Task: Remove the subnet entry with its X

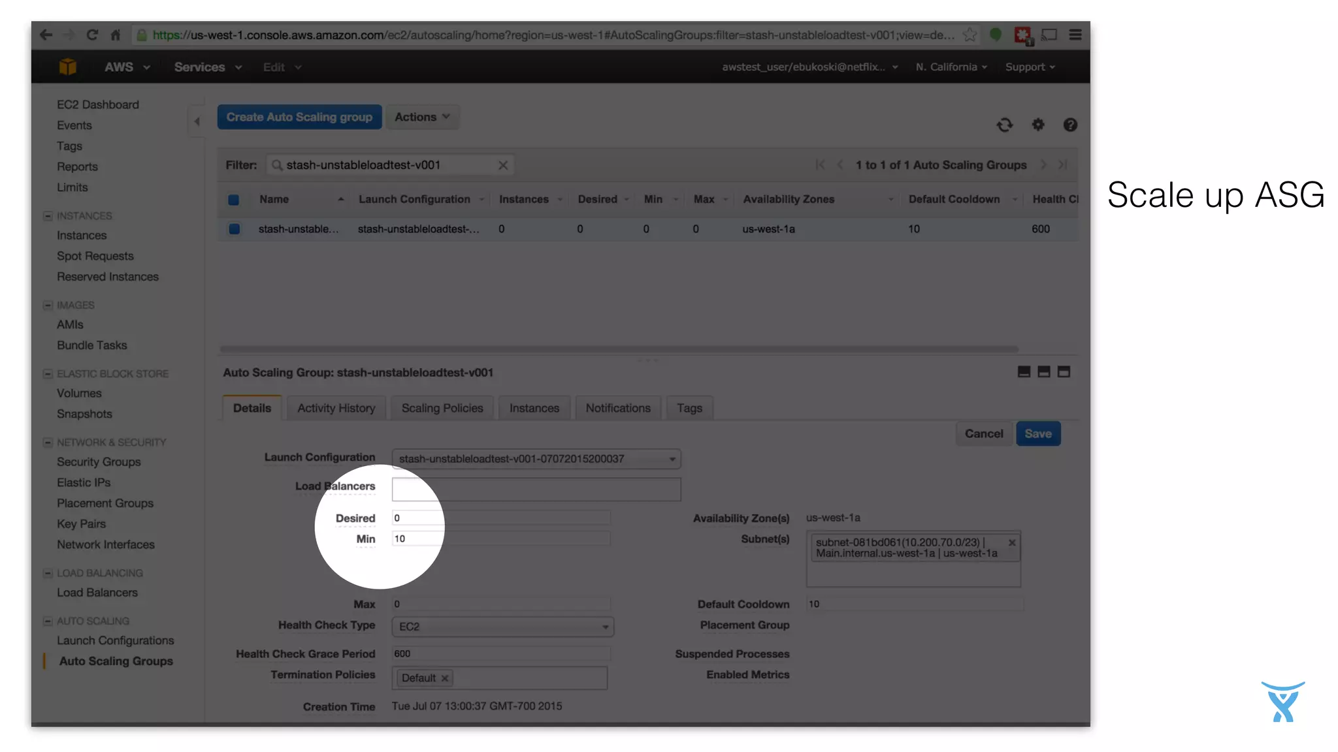Action: pyautogui.click(x=1012, y=542)
